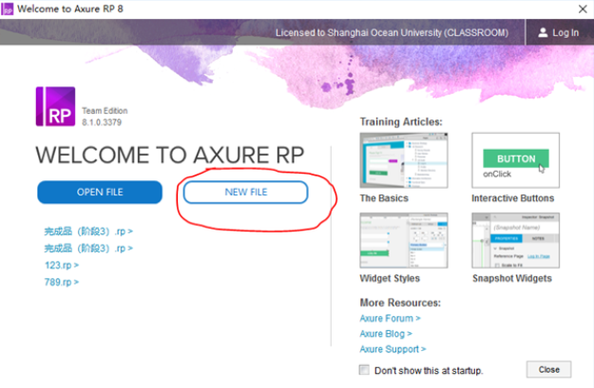Open recent file 789.rp

(x=62, y=282)
